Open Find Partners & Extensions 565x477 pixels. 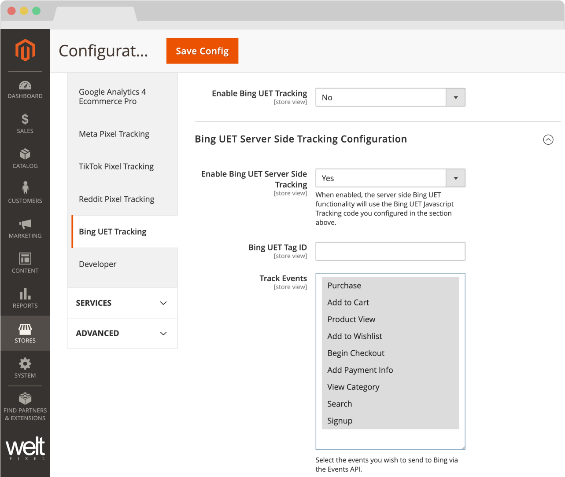point(25,407)
